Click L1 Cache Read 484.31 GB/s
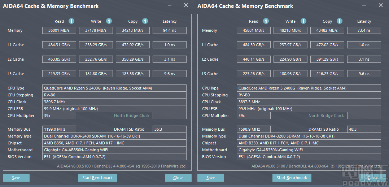 click(59, 45)
